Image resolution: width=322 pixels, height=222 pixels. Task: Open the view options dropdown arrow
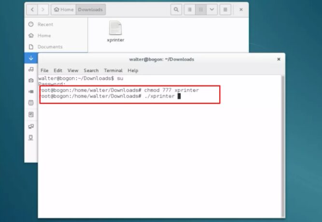[x=212, y=10]
